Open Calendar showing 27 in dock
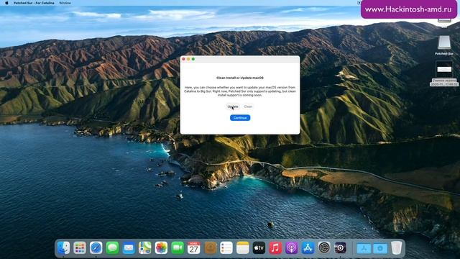This screenshot has width=460, height=259. click(193, 247)
